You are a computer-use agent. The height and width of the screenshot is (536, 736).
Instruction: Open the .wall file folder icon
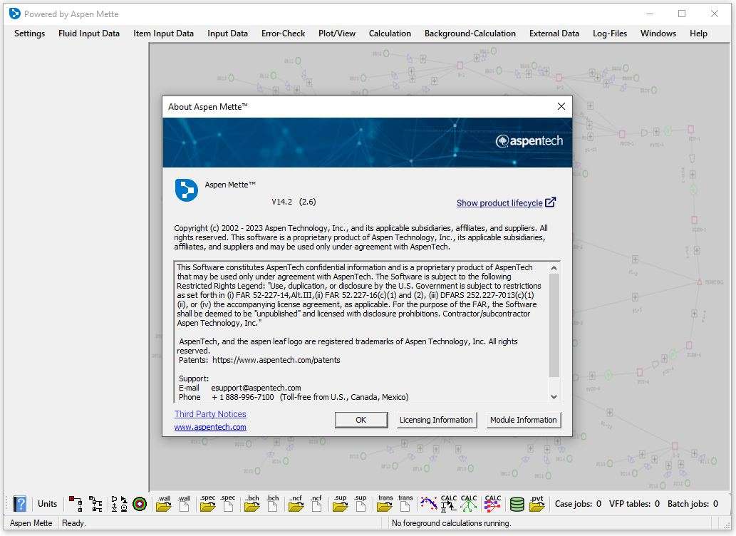[x=164, y=504]
